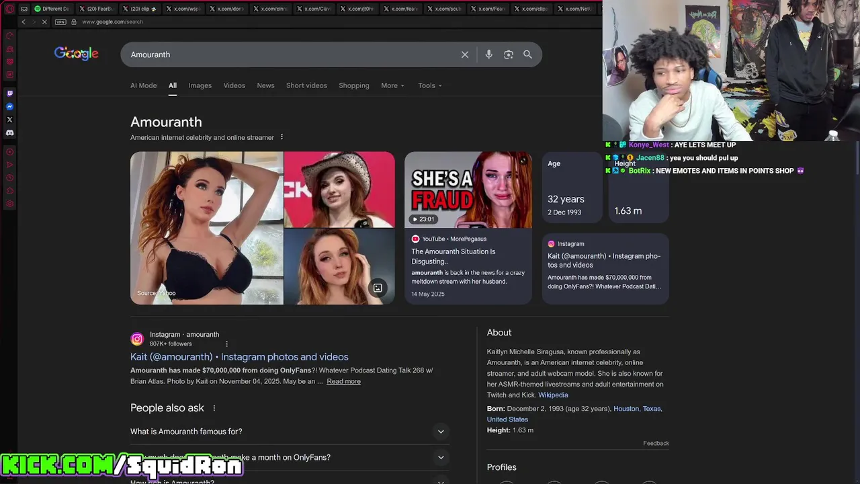The height and width of the screenshot is (484, 860).
Task: Open the large left photo thumbnail
Action: coord(206,228)
